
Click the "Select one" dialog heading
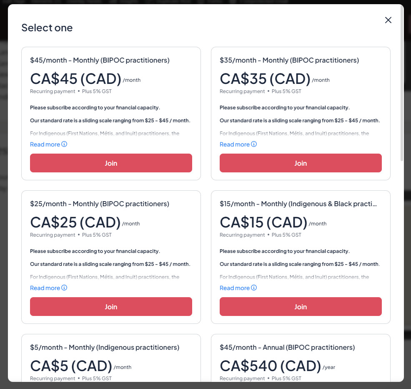pyautogui.click(x=47, y=28)
